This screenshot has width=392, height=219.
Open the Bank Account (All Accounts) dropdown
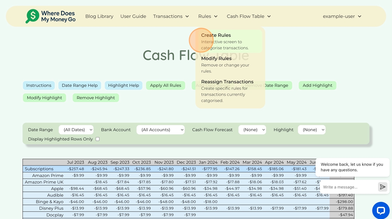tap(161, 130)
